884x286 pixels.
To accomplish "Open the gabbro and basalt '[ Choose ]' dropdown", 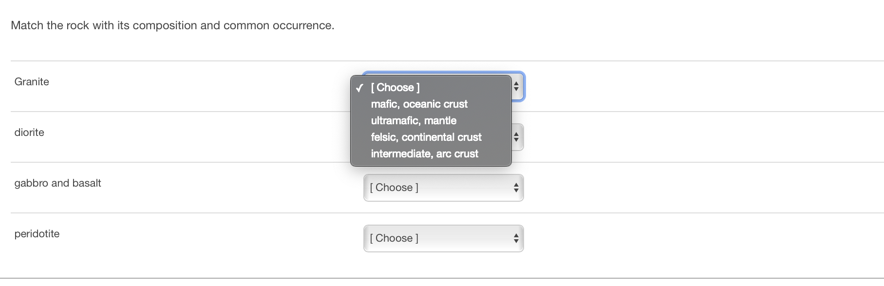I will pyautogui.click(x=443, y=188).
